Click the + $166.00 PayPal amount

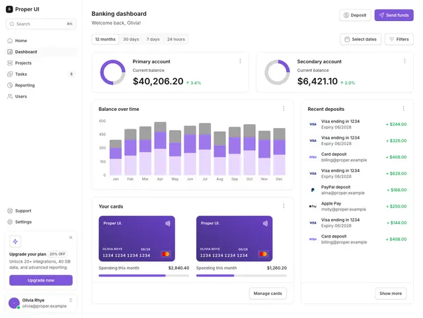(397, 190)
